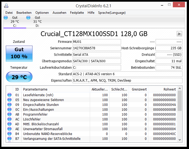189x149 pixels.
Task: Open the Datei menu
Action: pos(9,13)
